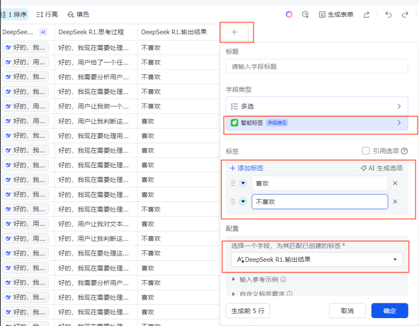Screen dimensions: 419x326
Task: Click the share arrow icon
Action: pos(366,14)
